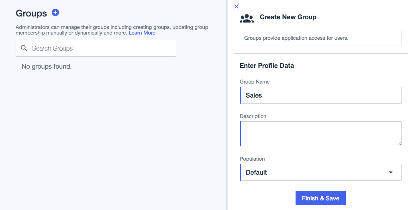Click the 'Groups' page heading
Viewport: 410px width, 210px height.
(x=31, y=13)
